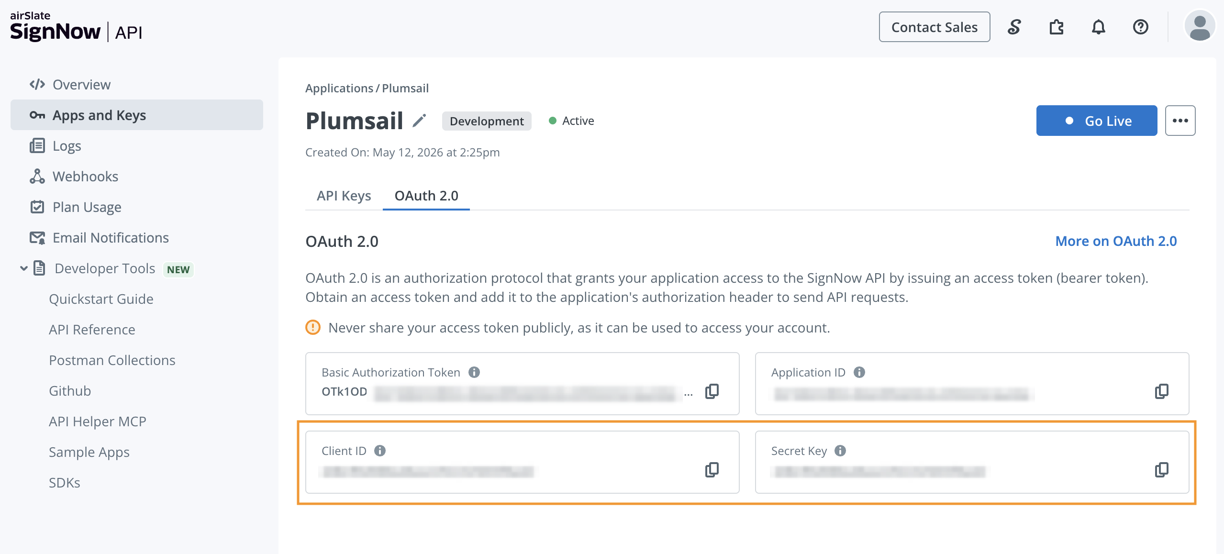Click the Plan Usage icon in sidebar
Image resolution: width=1224 pixels, height=554 pixels.
point(37,207)
